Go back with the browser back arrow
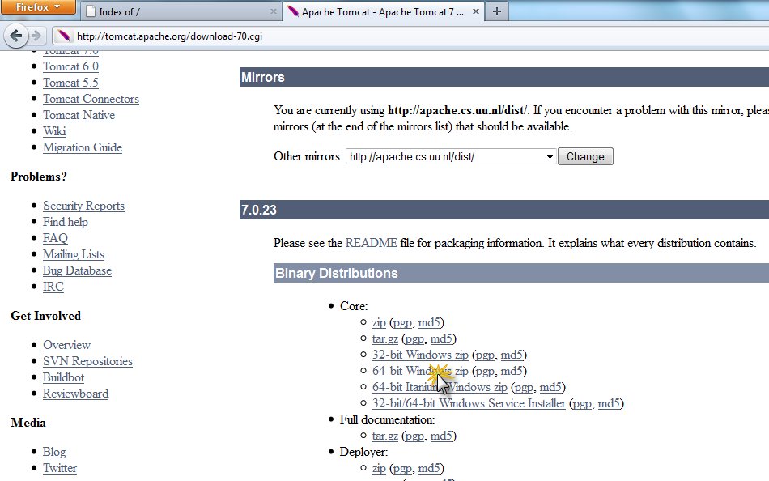769x481 pixels. (x=16, y=36)
